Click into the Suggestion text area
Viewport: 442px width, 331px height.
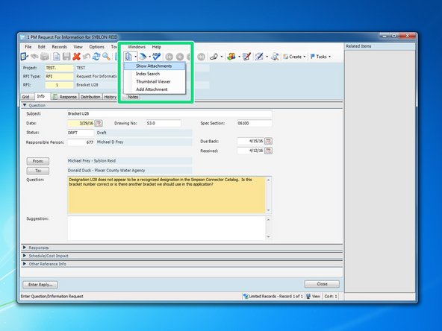166,228
